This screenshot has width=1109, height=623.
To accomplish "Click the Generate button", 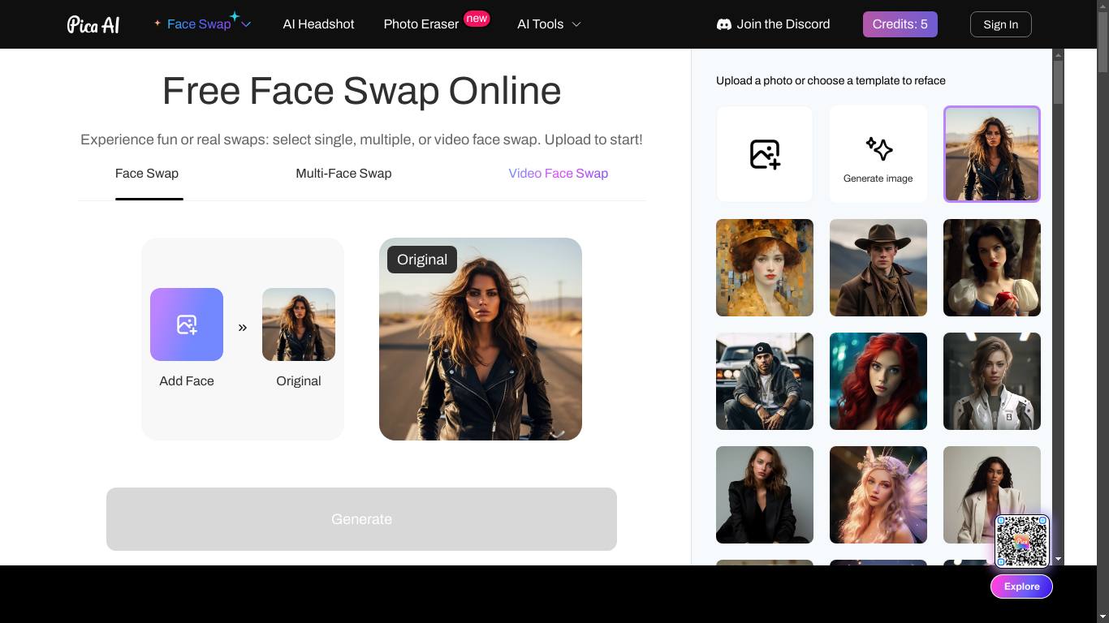I will click(361, 519).
